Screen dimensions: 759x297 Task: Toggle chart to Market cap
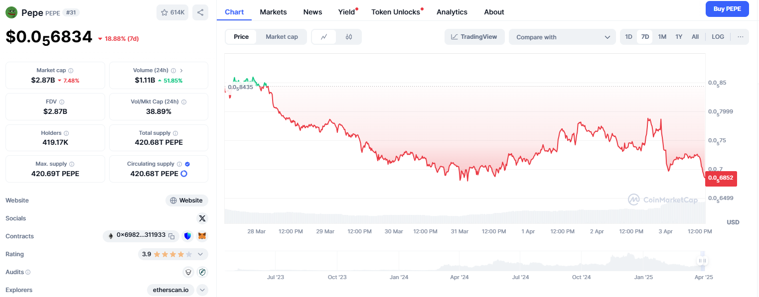point(282,37)
